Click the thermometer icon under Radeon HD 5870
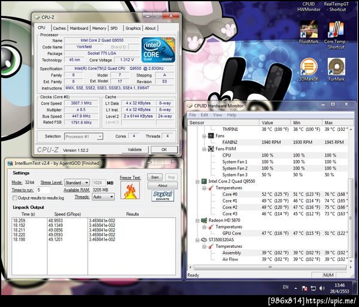The width and height of the screenshot is (359, 307). point(211,227)
